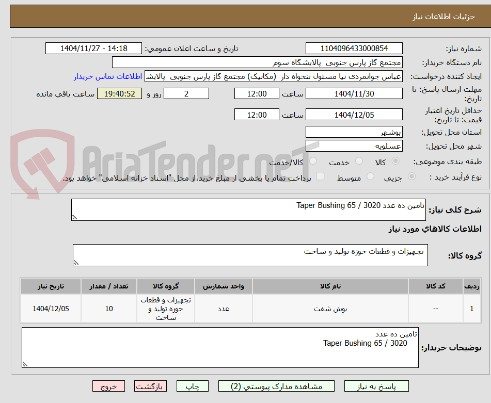Click the پاسخ به نیاز button
491x403 pixels.
376,386
